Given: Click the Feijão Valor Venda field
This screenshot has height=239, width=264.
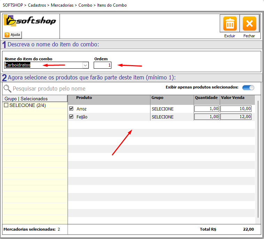Looking at the screenshot, I should pyautogui.click(x=236, y=117).
